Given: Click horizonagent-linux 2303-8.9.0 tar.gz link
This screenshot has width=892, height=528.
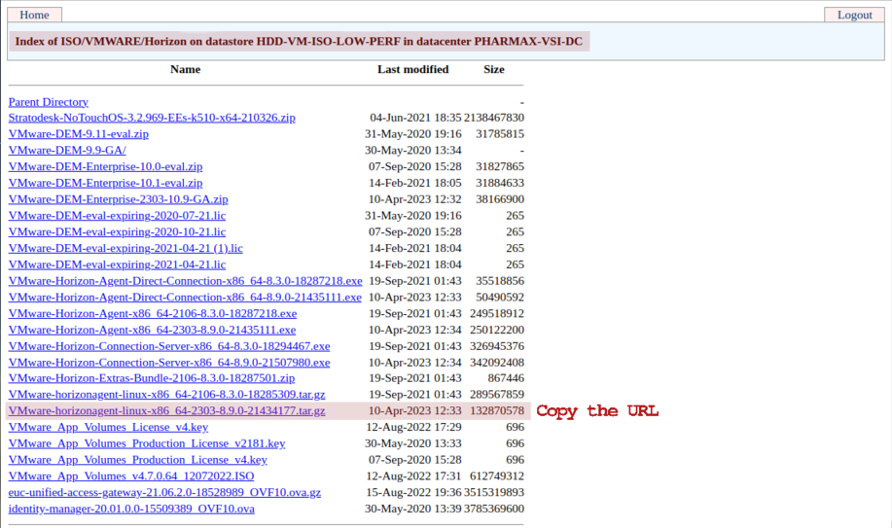Looking at the screenshot, I should [x=166, y=410].
